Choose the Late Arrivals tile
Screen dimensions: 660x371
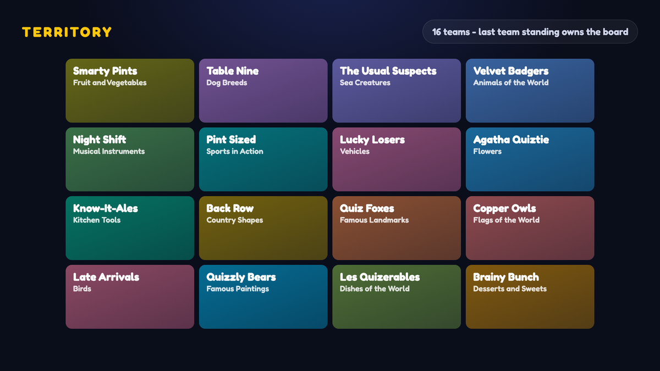click(130, 297)
